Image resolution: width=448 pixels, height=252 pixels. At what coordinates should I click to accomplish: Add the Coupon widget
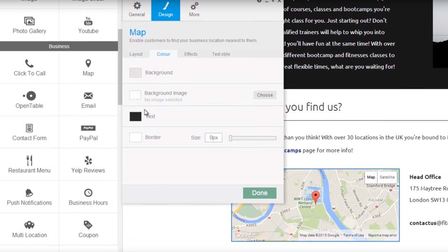[88, 229]
